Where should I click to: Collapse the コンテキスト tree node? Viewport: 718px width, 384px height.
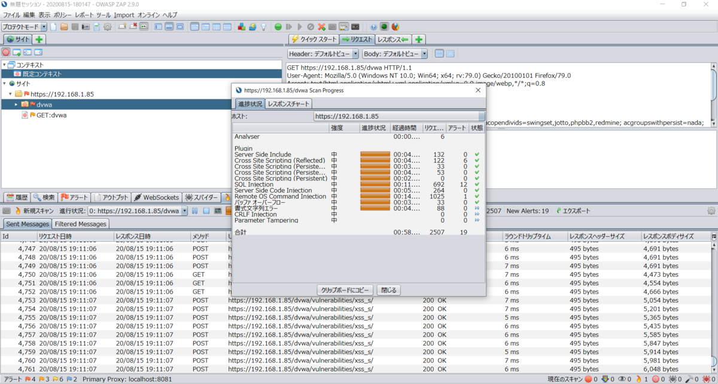5,65
